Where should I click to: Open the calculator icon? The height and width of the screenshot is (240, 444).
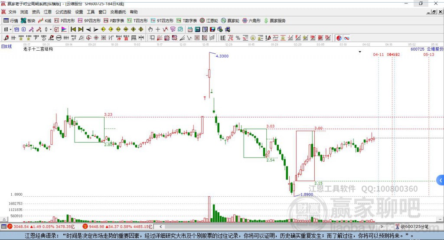[198, 29]
